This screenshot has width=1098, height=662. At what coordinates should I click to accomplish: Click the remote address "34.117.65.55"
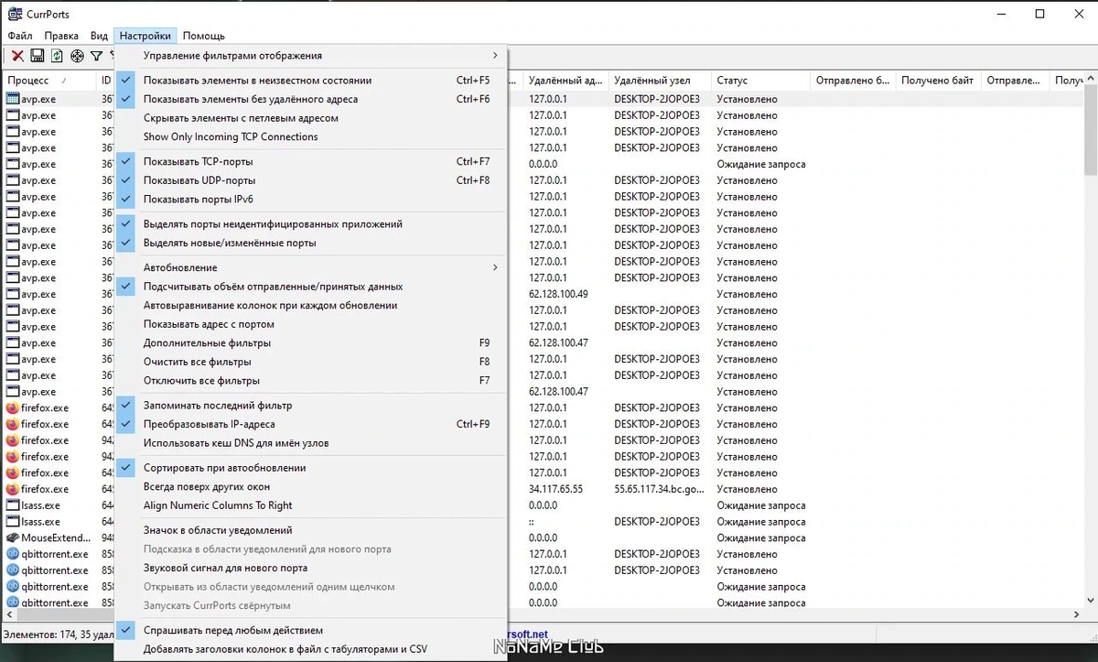click(x=555, y=489)
